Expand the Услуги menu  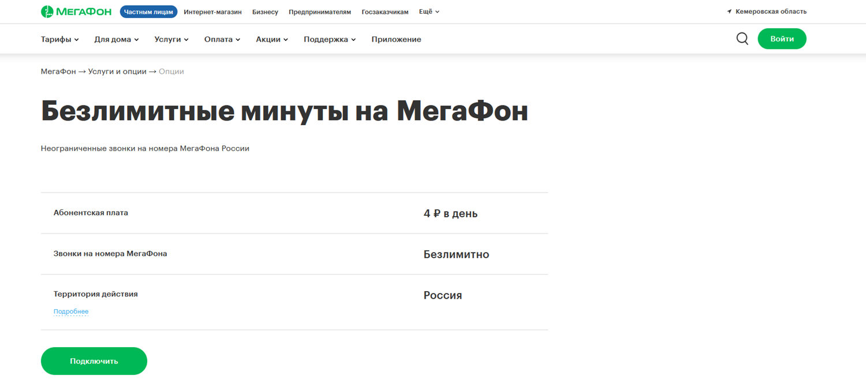coord(171,39)
